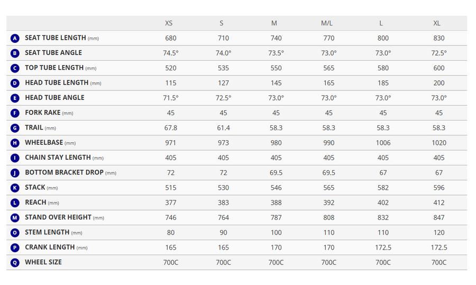Click the XL wheelbase value 1020
The width and height of the screenshot is (476, 285).
coord(439,143)
